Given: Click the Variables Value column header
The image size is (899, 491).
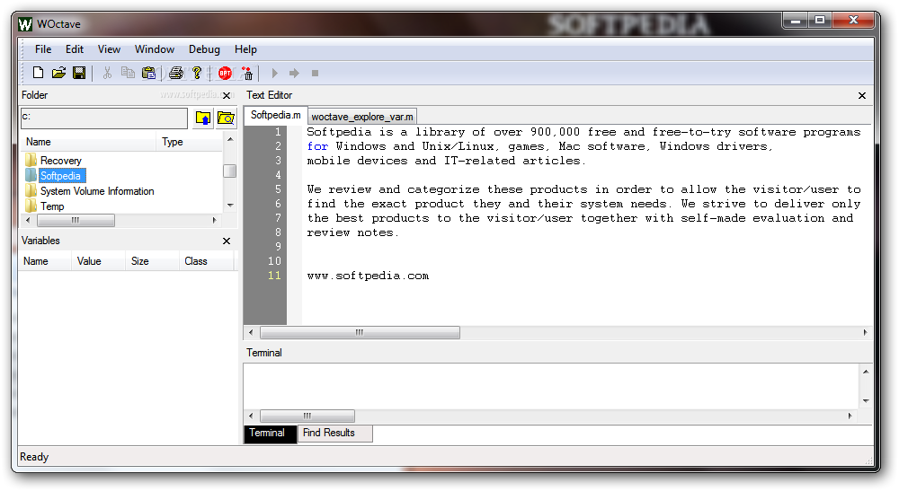Looking at the screenshot, I should 99,261.
